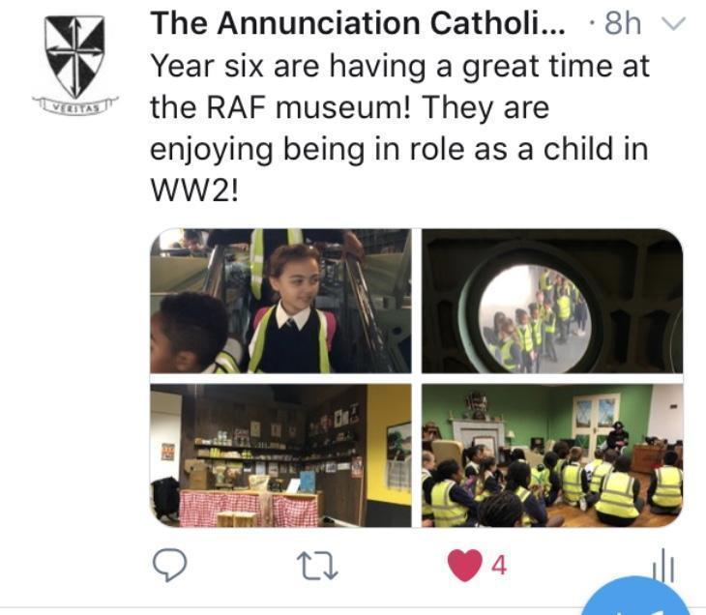Unlike the tweet via red heart

coord(464,565)
